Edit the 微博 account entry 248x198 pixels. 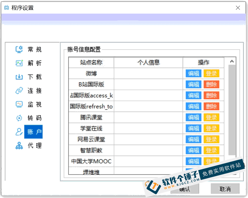click(x=193, y=73)
